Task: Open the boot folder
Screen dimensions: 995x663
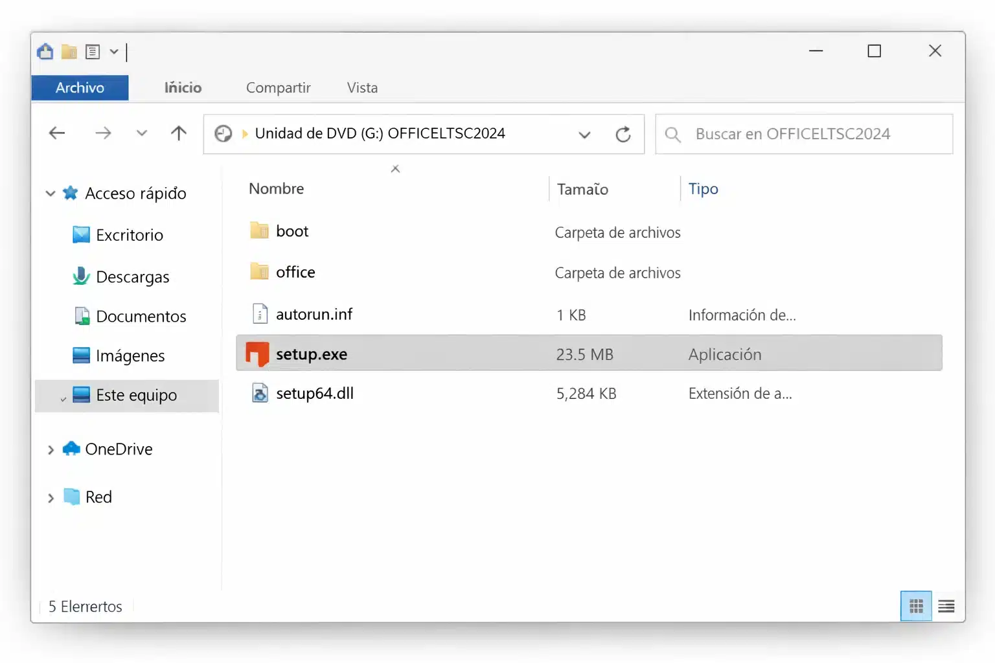Action: click(292, 230)
